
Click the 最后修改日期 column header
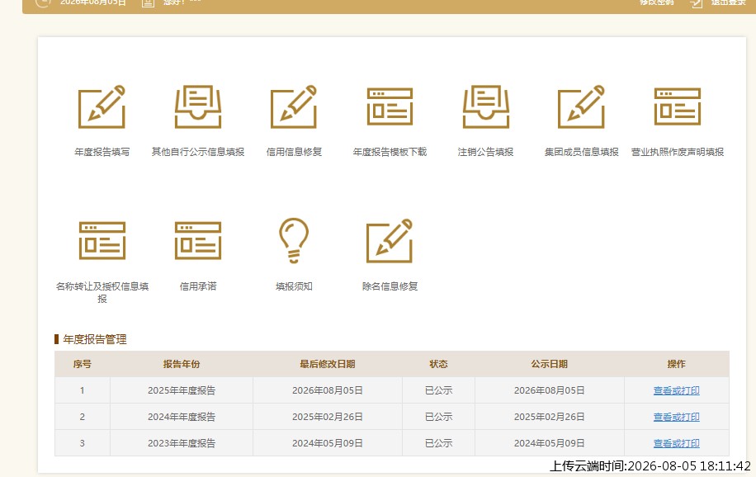point(328,364)
